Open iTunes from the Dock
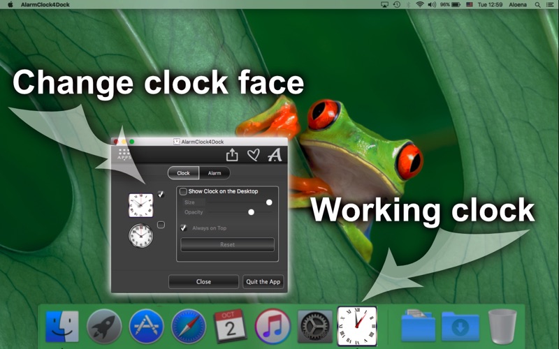This screenshot has height=349, width=559. [273, 326]
